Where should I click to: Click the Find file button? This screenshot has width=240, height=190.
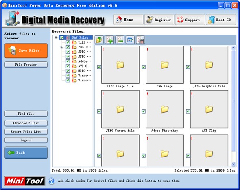(26, 114)
